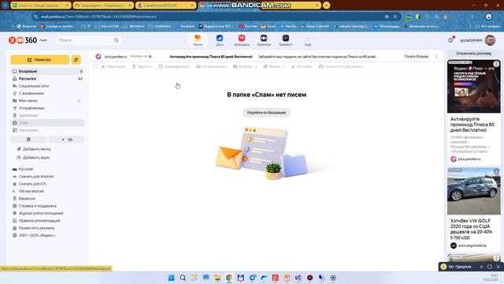
Task: Click Удалить in the mail toolbar
Action: [142, 66]
